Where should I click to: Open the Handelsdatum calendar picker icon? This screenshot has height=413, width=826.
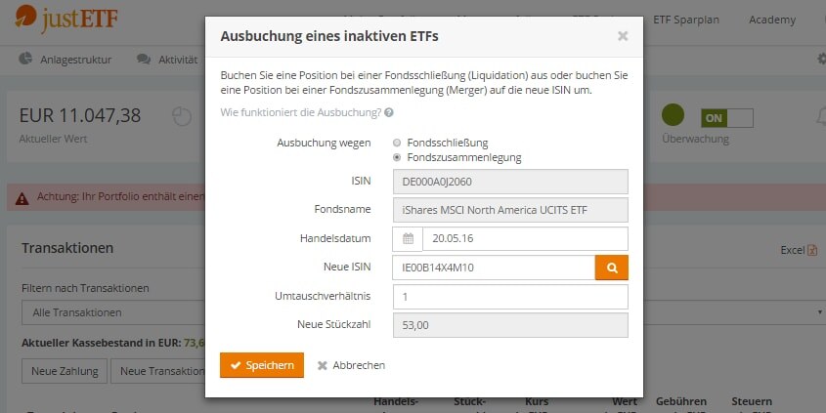(408, 238)
